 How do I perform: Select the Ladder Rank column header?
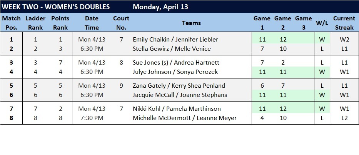point(35,23)
